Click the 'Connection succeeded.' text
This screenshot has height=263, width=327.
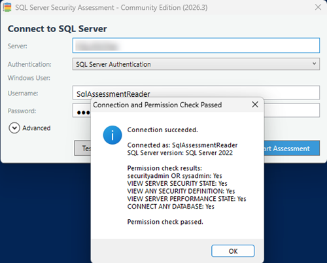coord(163,130)
